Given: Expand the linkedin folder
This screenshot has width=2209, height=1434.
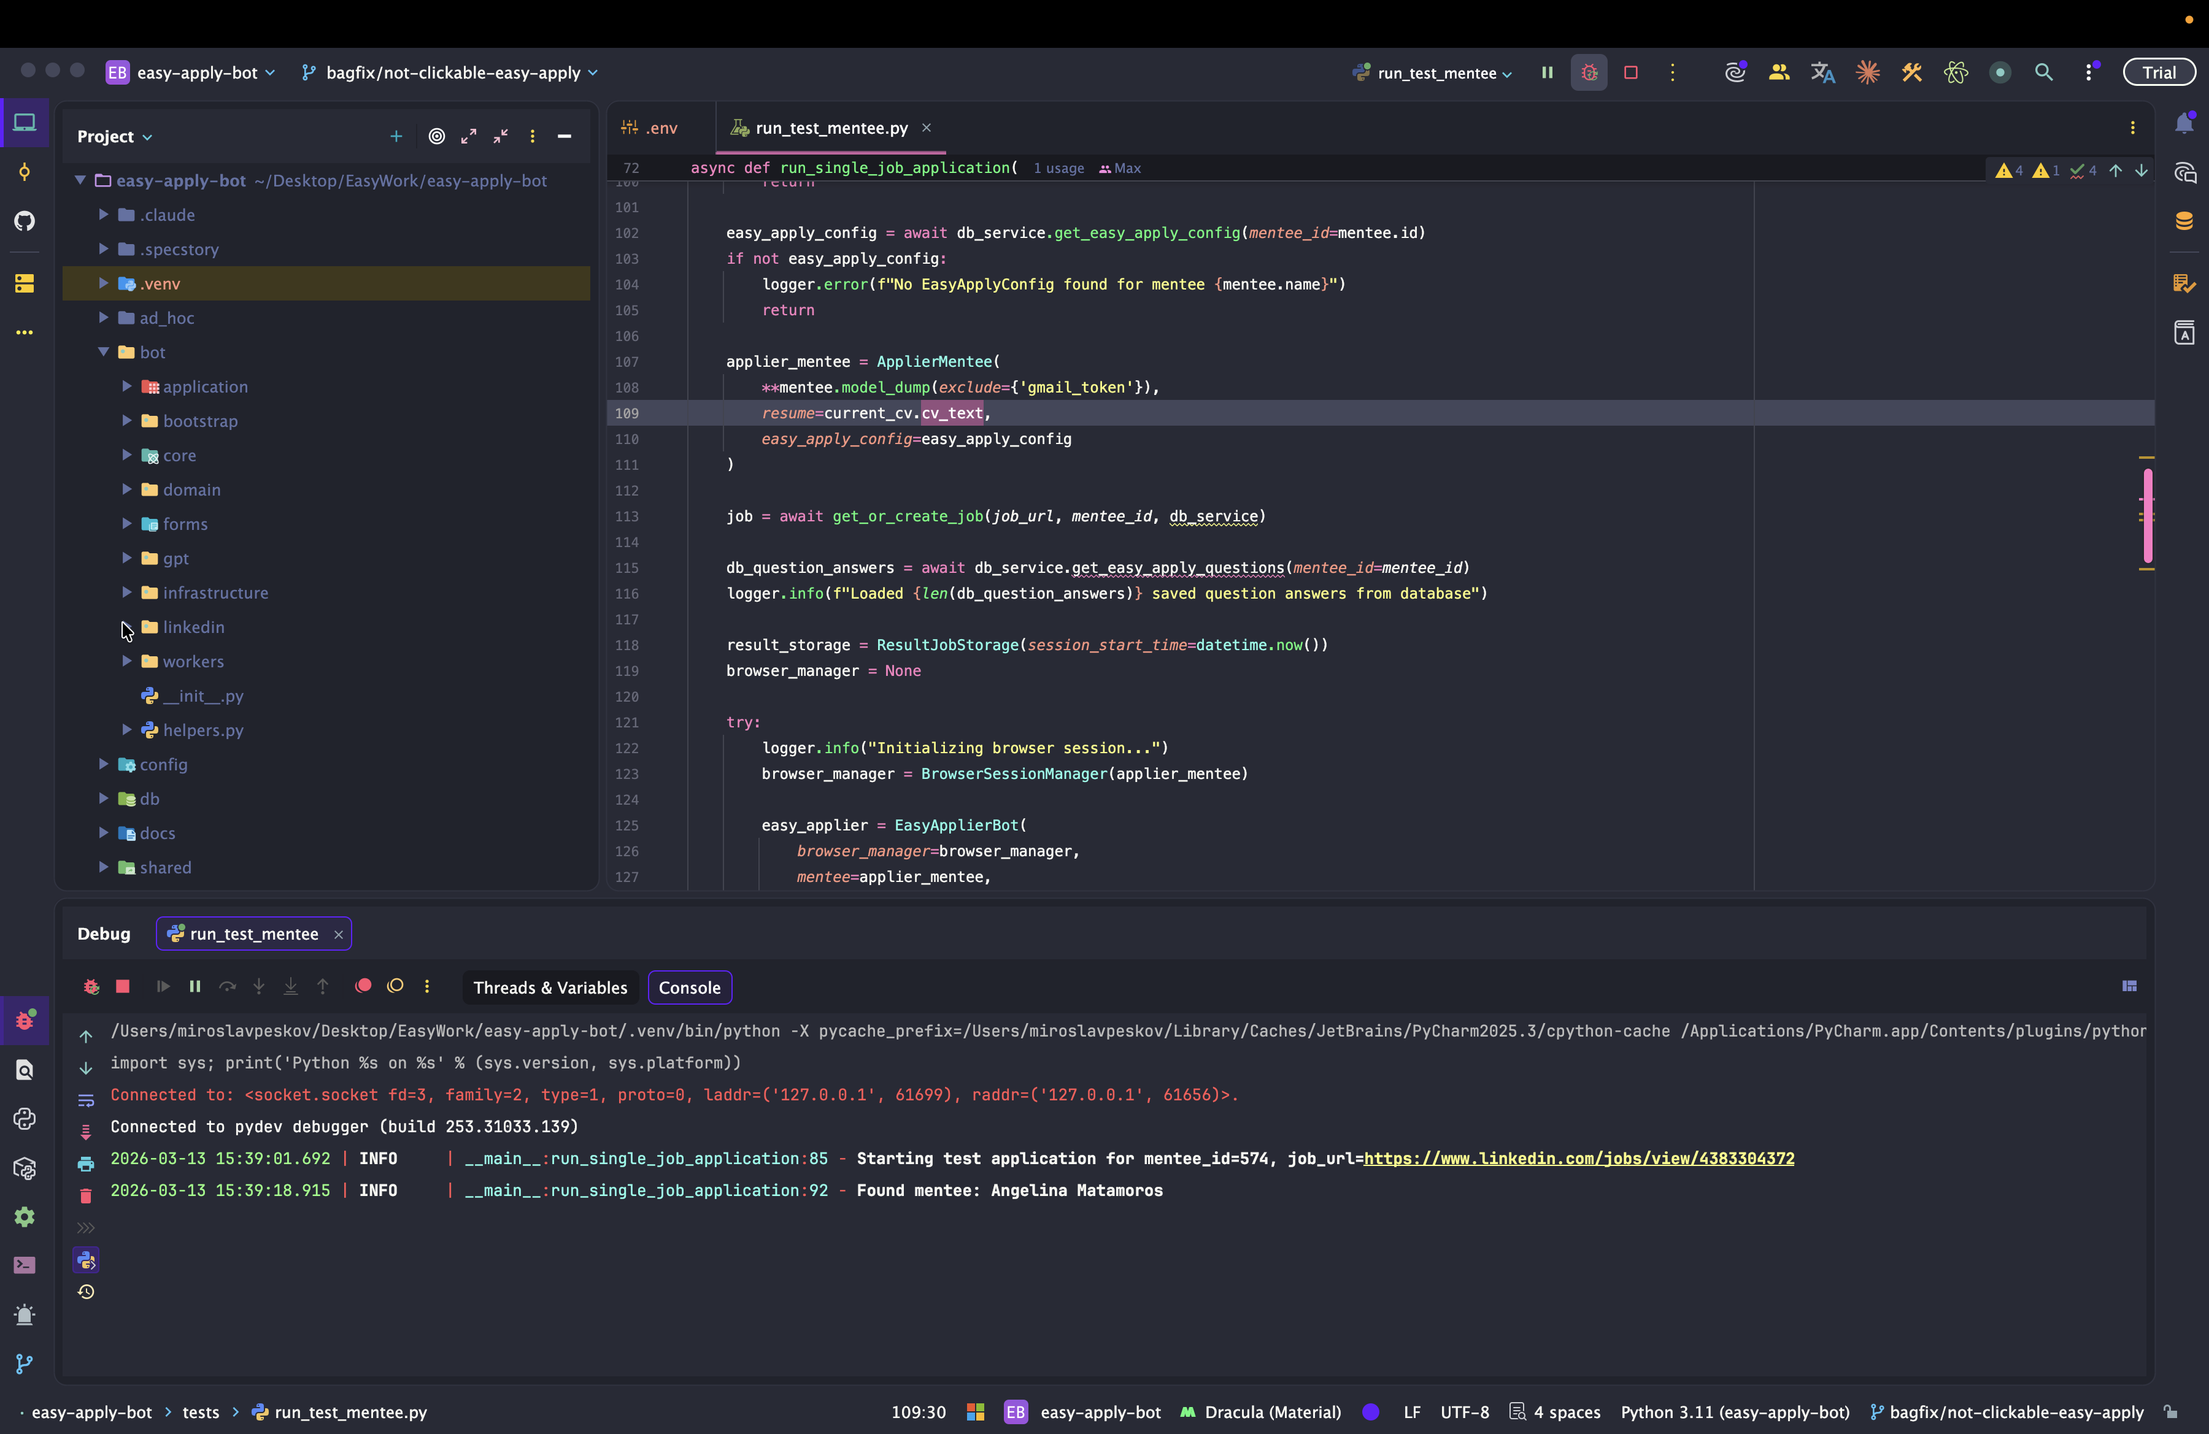Looking at the screenshot, I should [127, 627].
